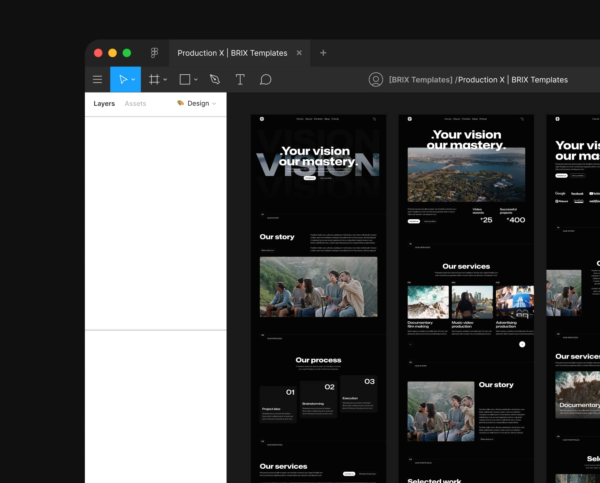This screenshot has height=483, width=600.
Task: Click facebook logo in third frame
Action: point(577,194)
